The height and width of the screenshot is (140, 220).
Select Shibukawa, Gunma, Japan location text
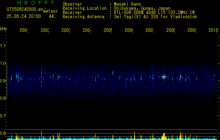click(142, 8)
